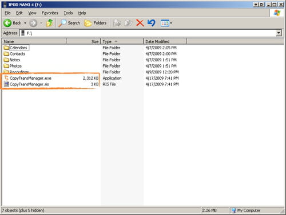Click the Application type entry
The image size is (286, 215).
pos(112,78)
